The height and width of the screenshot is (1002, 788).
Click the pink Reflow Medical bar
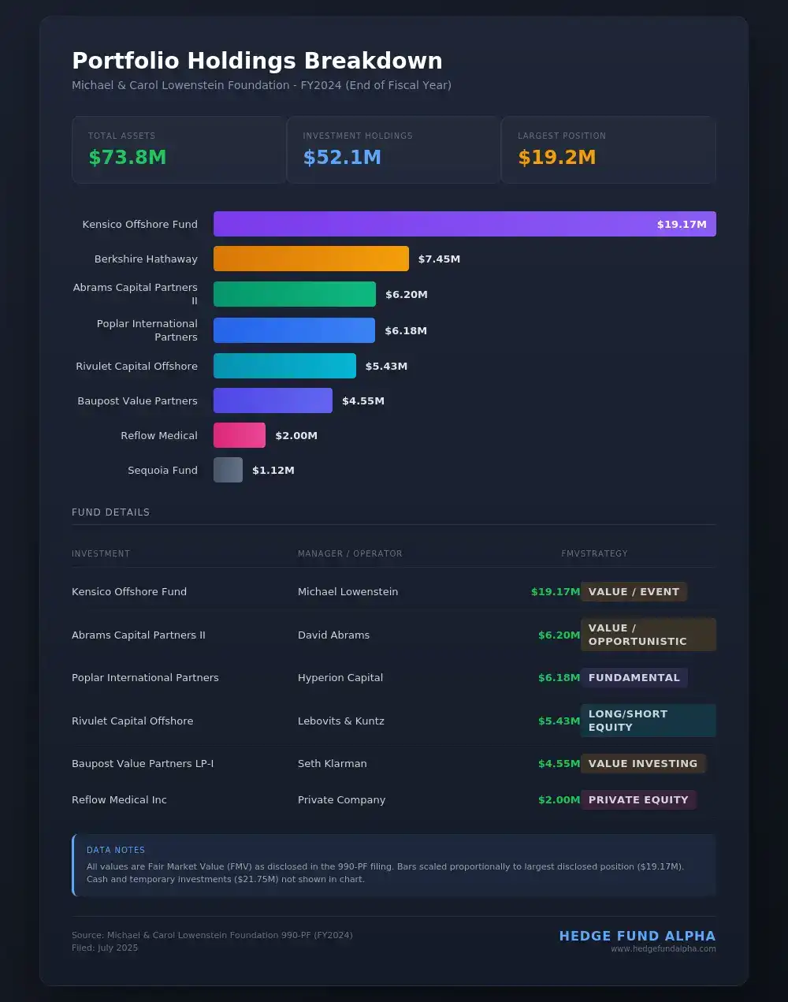click(x=240, y=435)
